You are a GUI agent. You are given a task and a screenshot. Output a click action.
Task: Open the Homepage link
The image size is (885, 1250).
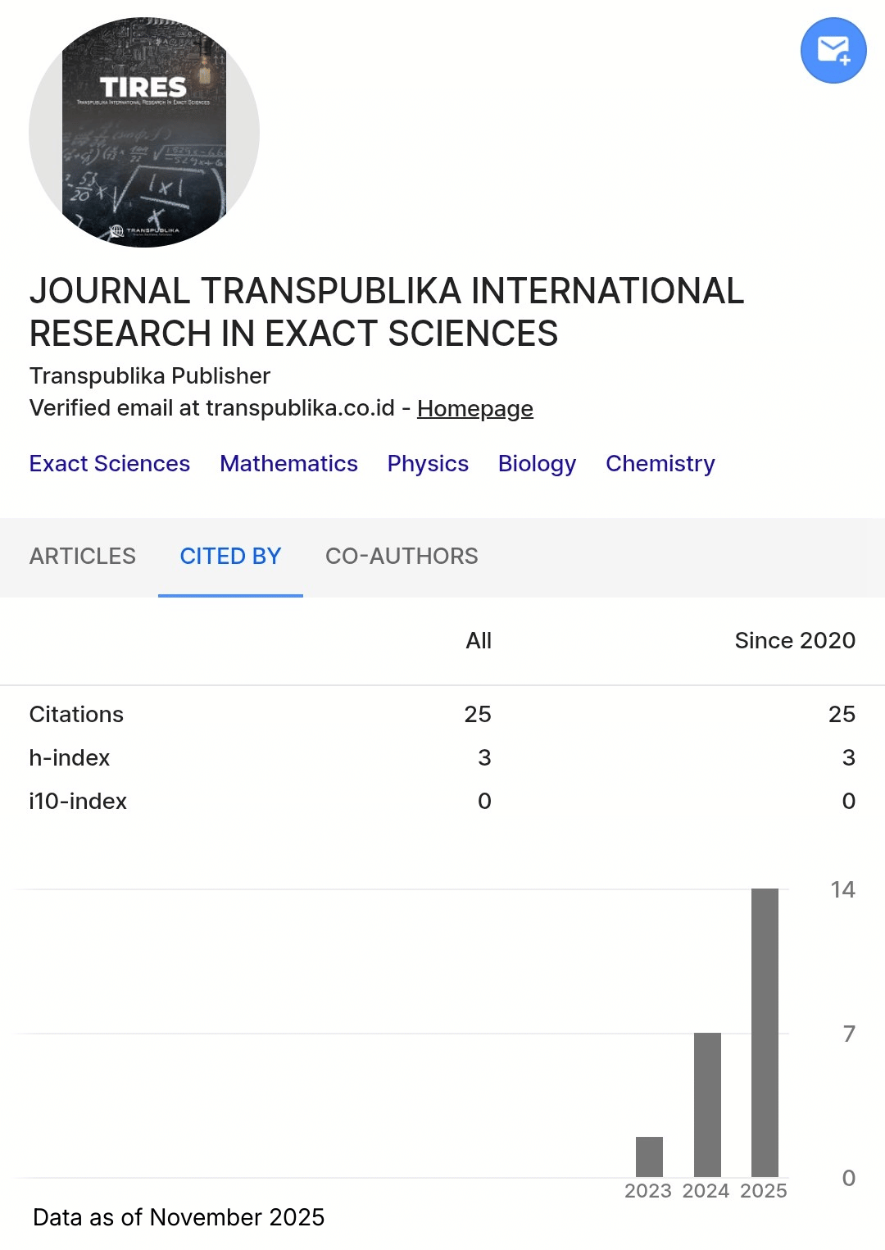(474, 408)
